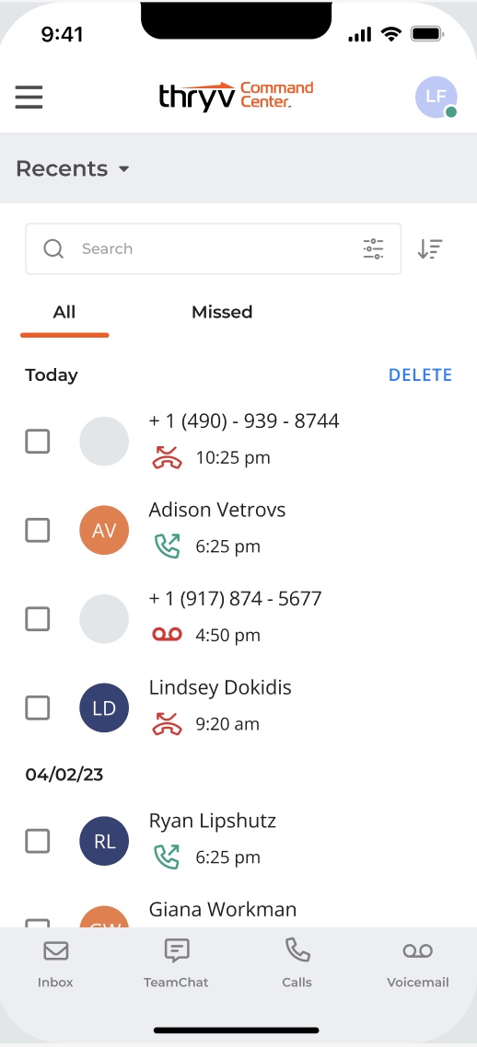The image size is (477, 1047).
Task: Open TeamChat from bottom bar
Action: coord(177,963)
